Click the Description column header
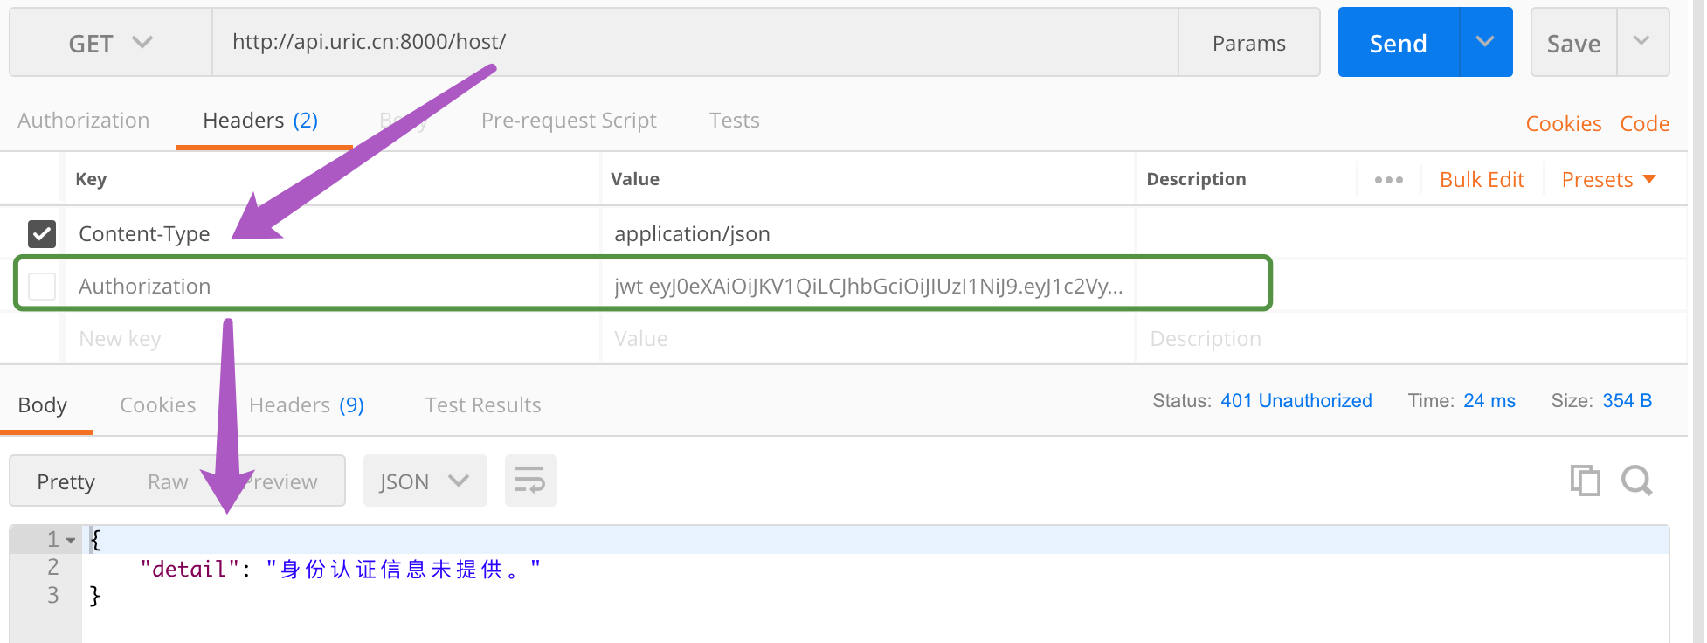 [1196, 179]
